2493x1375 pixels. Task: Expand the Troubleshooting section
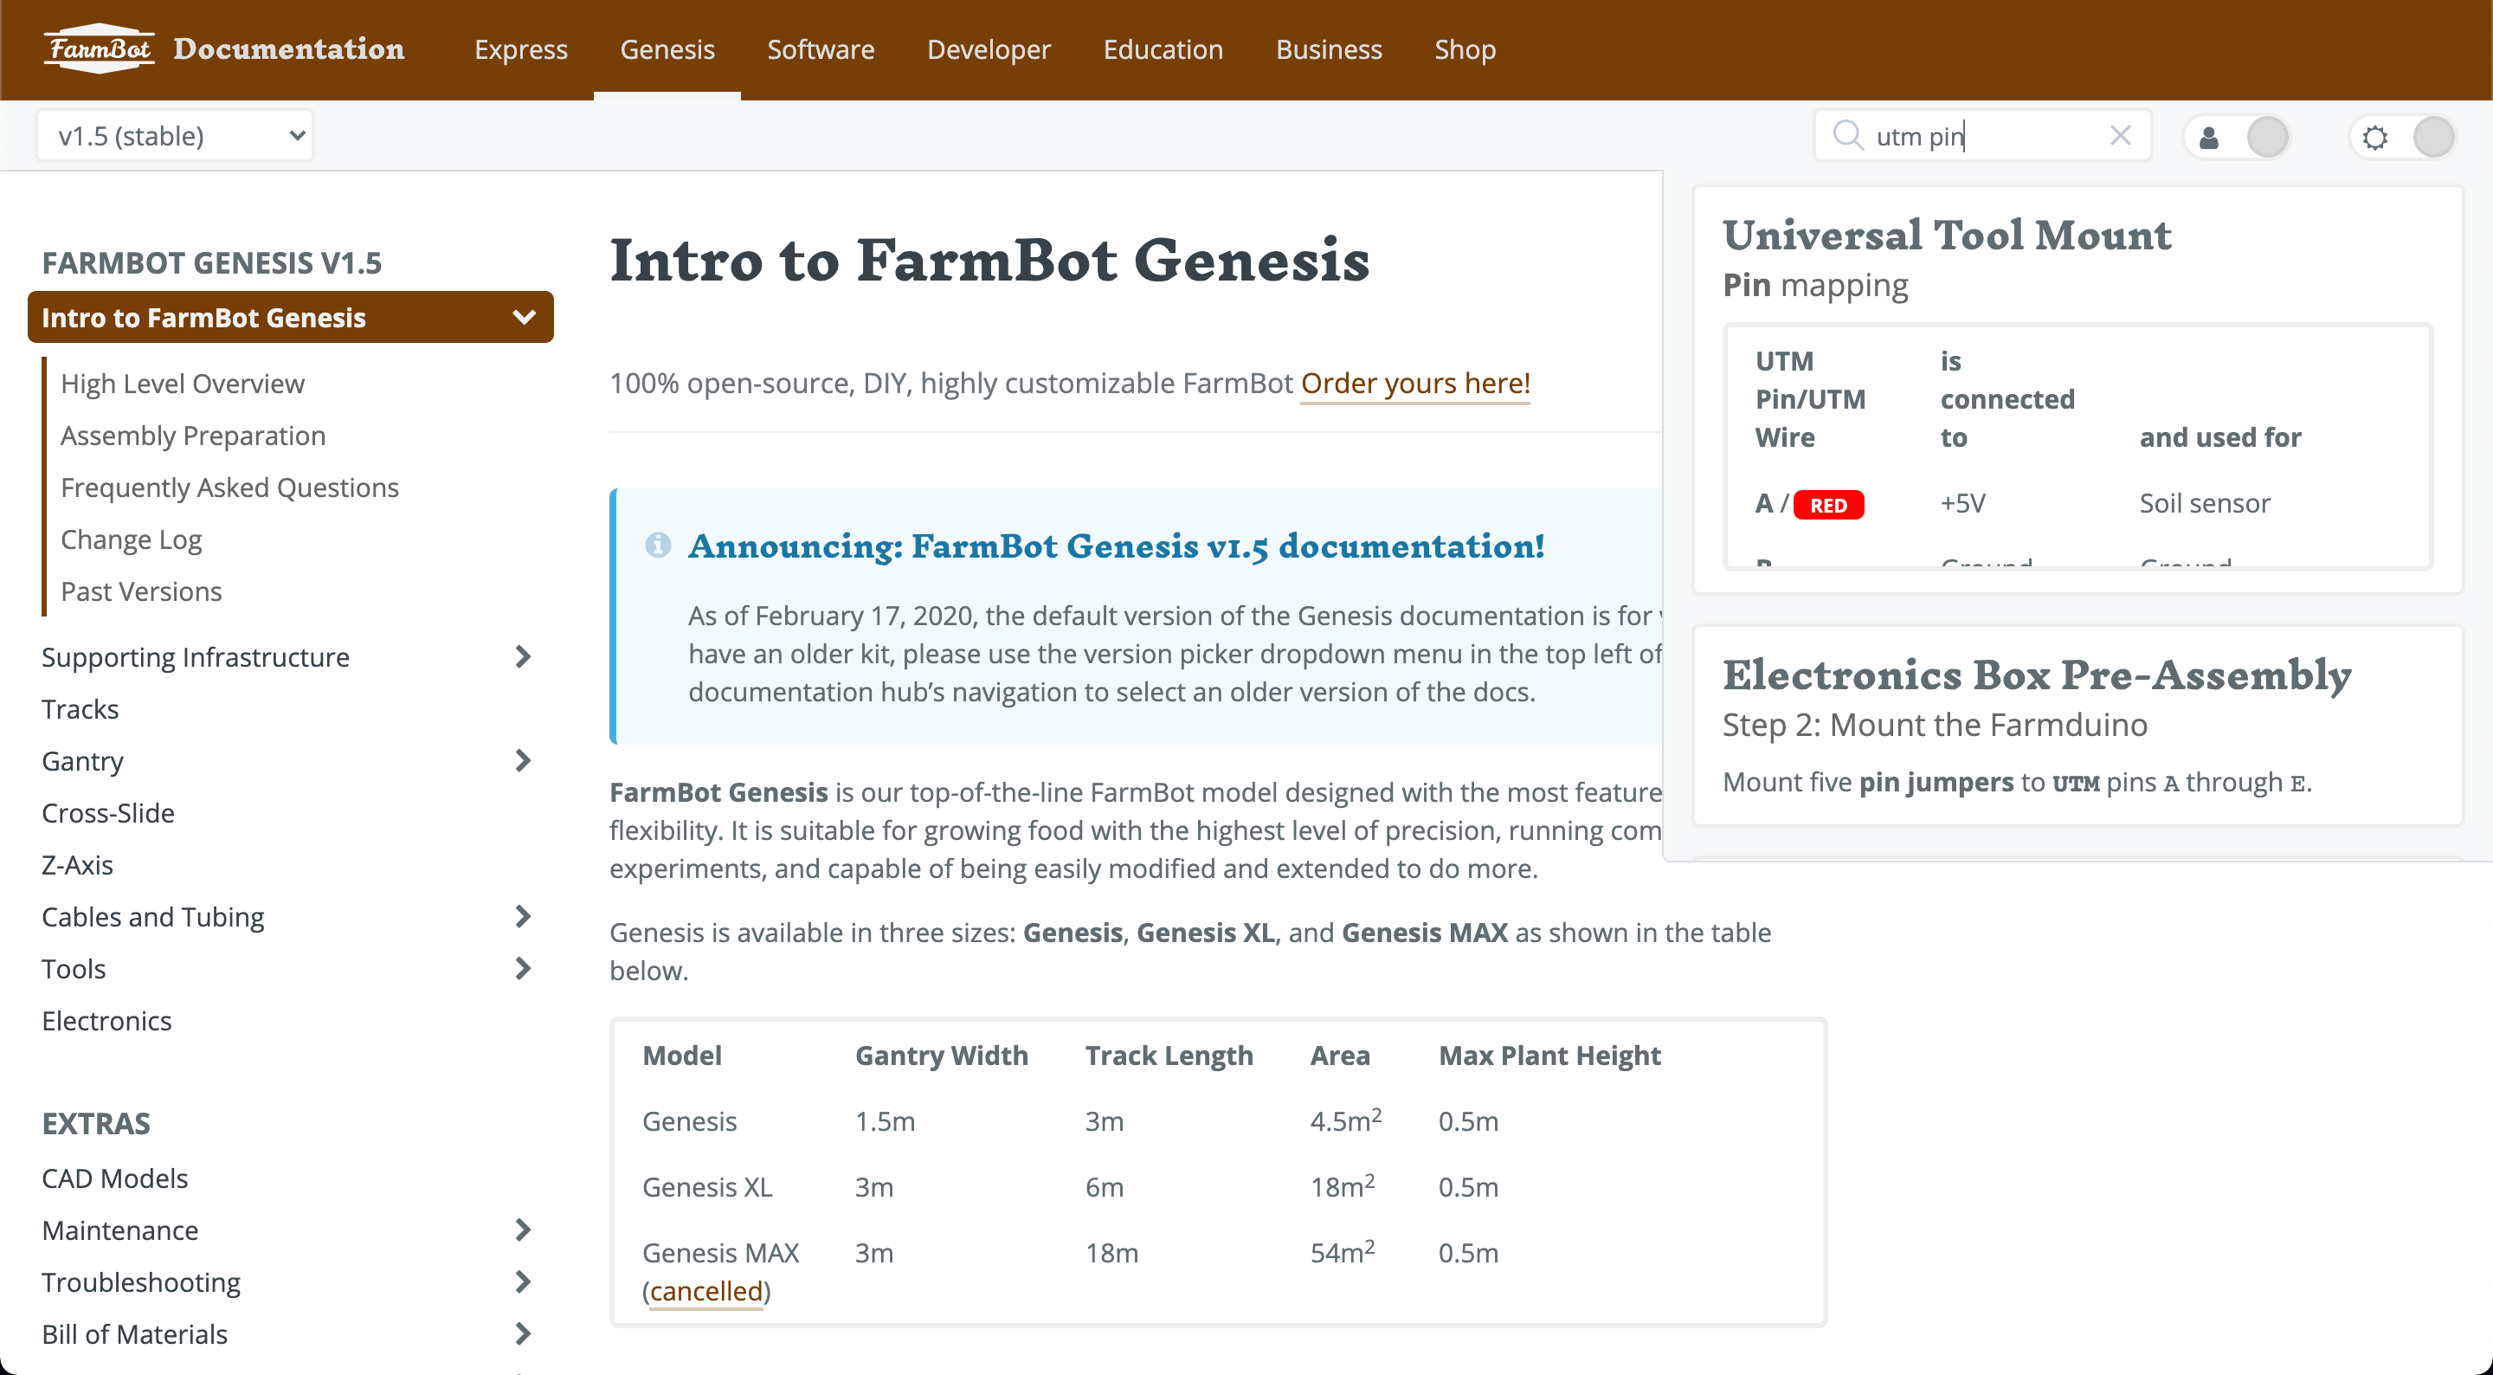(524, 1281)
